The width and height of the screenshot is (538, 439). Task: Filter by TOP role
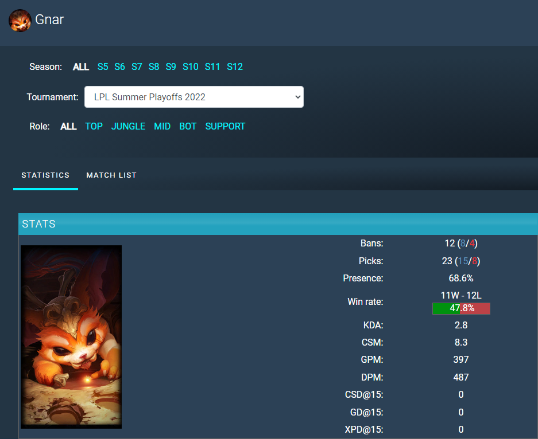point(94,126)
